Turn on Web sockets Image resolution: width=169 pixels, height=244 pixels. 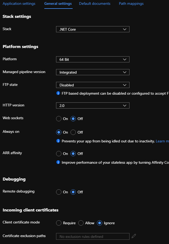tap(58, 119)
